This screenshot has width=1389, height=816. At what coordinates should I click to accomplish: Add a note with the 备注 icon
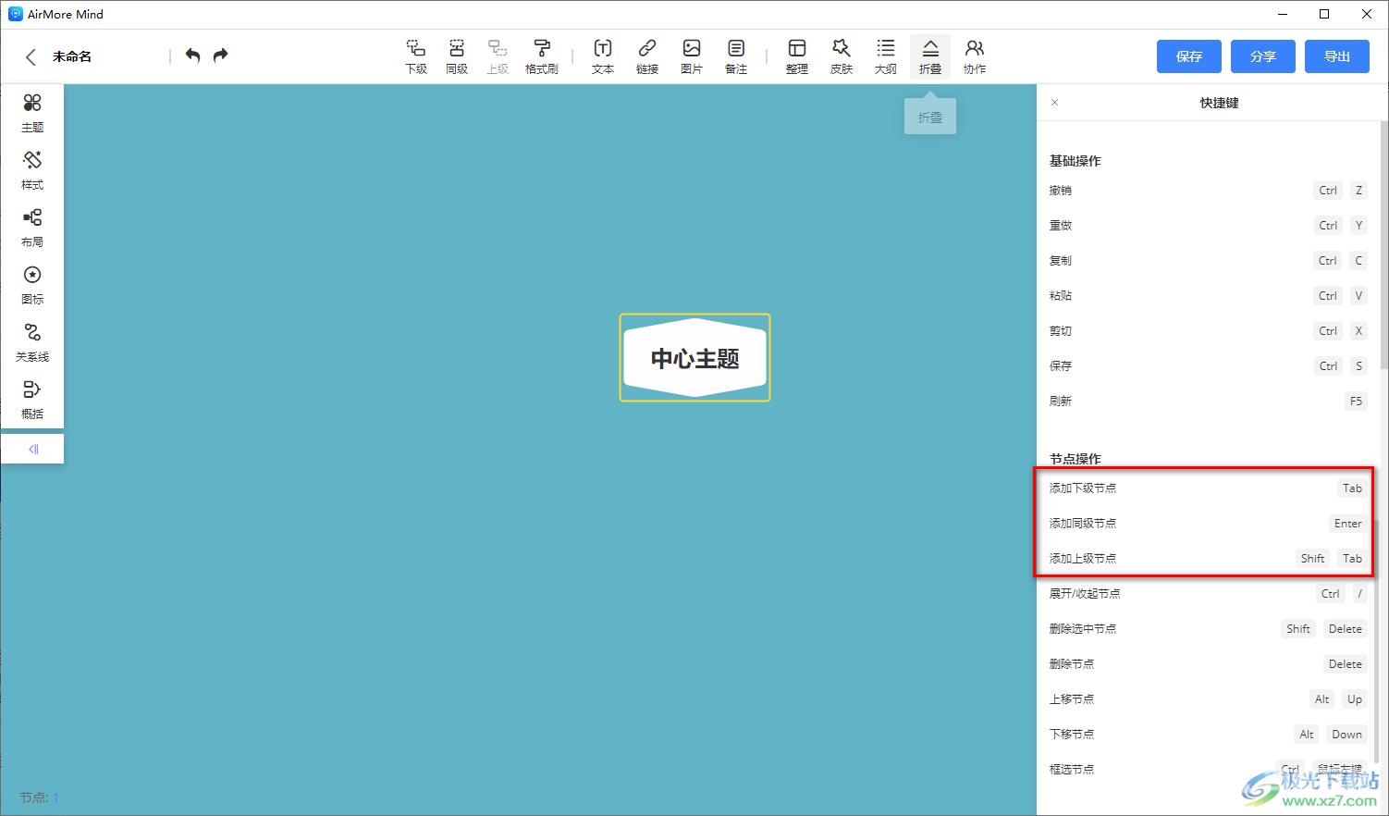pyautogui.click(x=736, y=56)
